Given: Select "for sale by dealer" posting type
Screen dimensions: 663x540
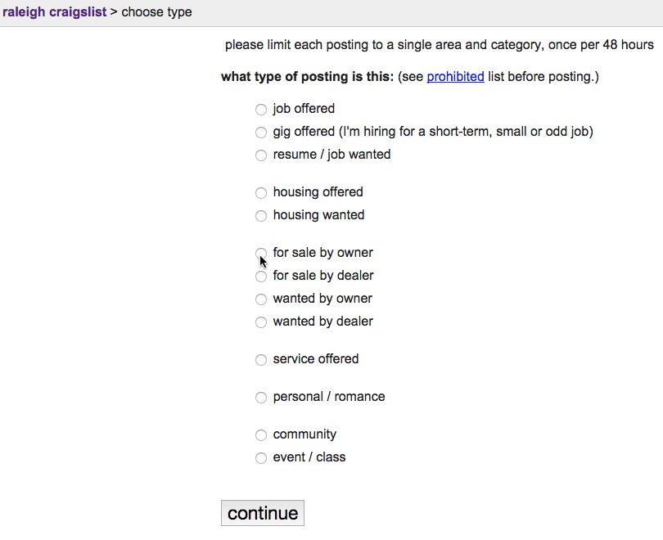Looking at the screenshot, I should [260, 276].
